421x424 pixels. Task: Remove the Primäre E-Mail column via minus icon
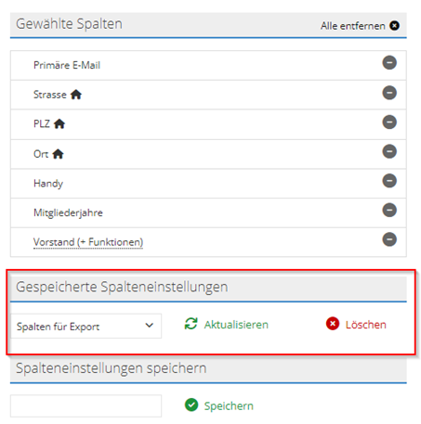click(389, 63)
